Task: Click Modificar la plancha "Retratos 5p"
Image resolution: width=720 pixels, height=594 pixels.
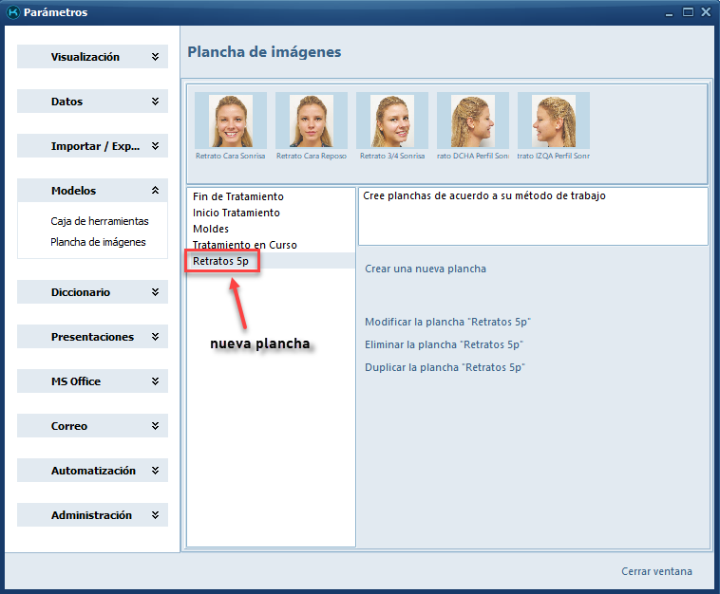Action: click(x=445, y=323)
